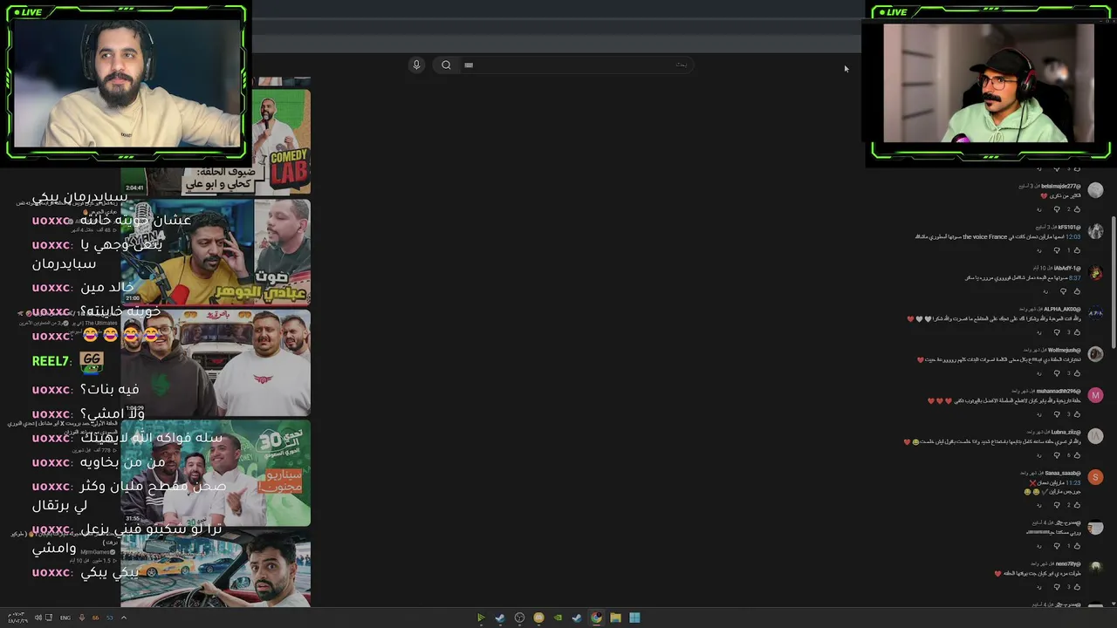The image size is (1117, 628).
Task: Open the NVIDIA app in taskbar
Action: point(558,618)
